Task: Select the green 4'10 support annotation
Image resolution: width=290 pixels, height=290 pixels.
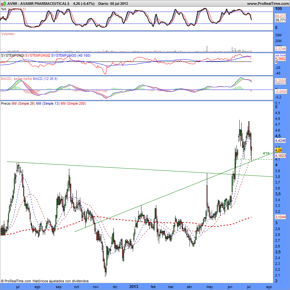Action: 266,153
